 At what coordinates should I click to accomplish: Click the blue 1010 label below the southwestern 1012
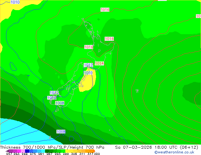pos(52,98)
